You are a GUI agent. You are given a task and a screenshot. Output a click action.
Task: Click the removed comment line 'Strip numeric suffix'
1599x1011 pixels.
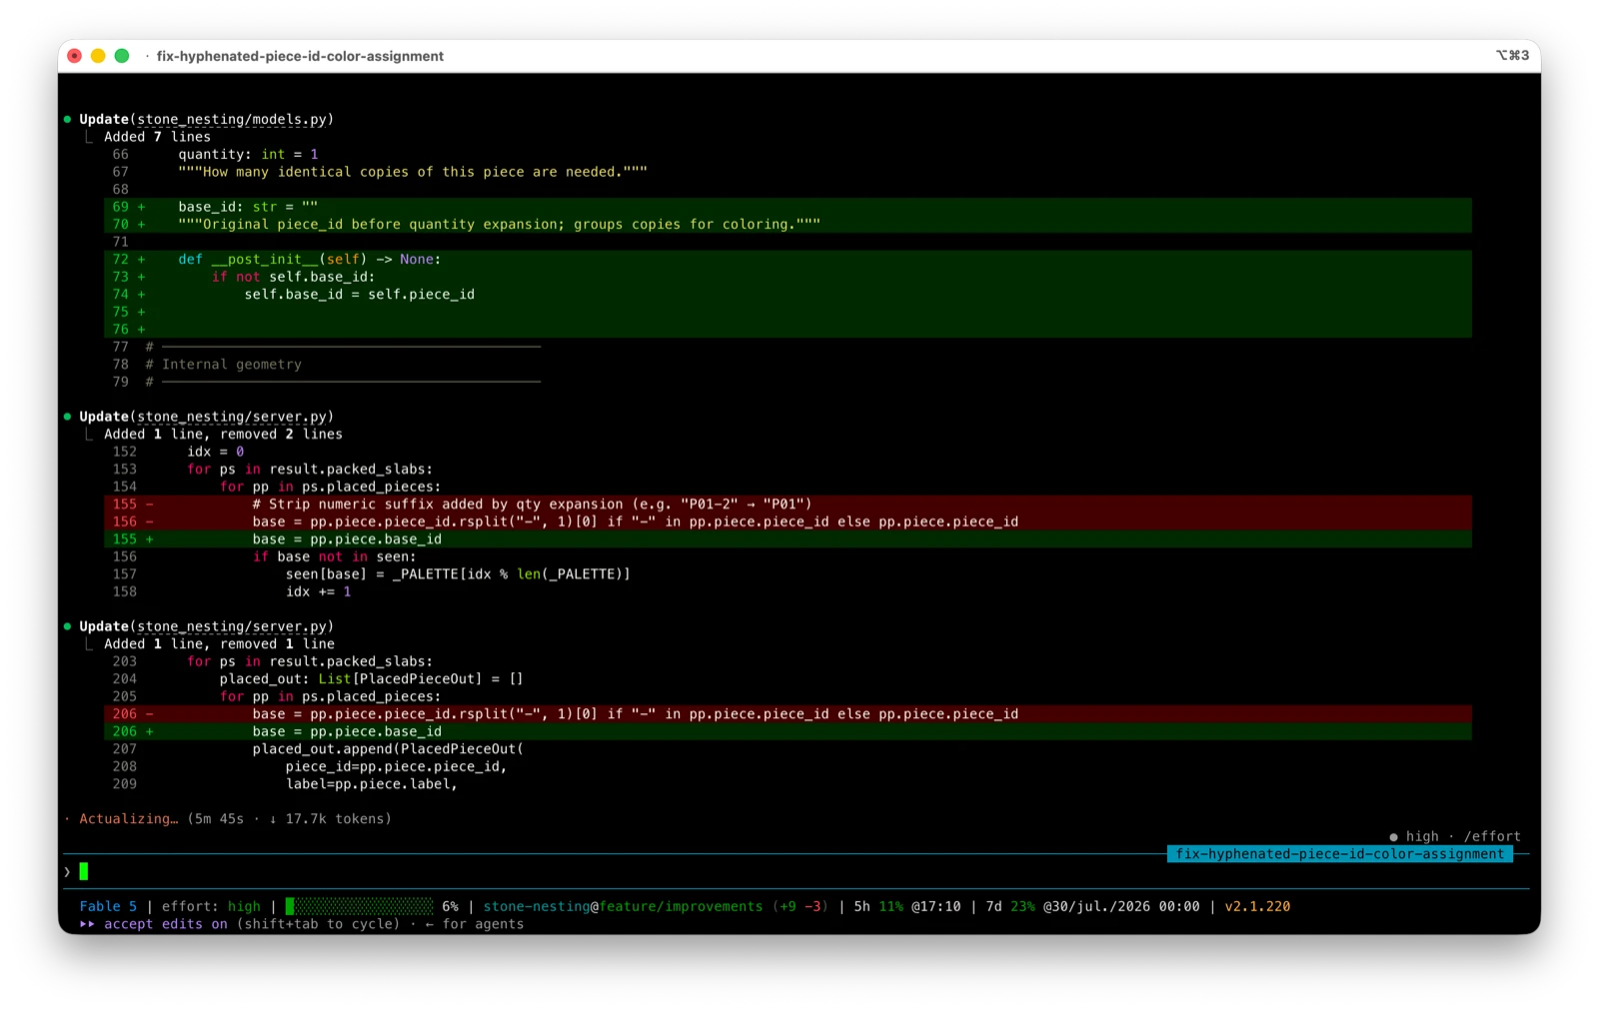(788, 505)
